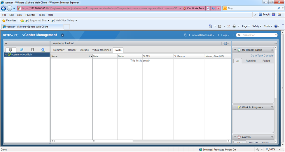
Task: Open the address bar history dropdown
Action: coord(180,8)
